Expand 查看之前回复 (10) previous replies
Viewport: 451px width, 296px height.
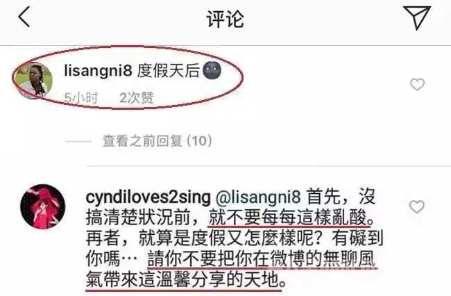click(x=158, y=141)
